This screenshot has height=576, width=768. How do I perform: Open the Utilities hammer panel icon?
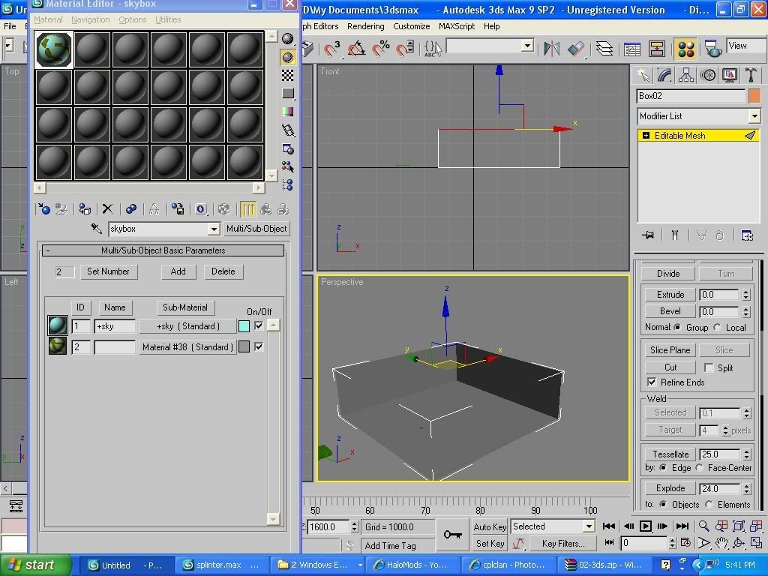[751, 75]
